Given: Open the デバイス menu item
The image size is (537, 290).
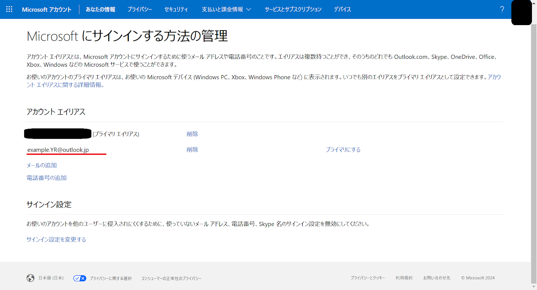Looking at the screenshot, I should tap(342, 9).
